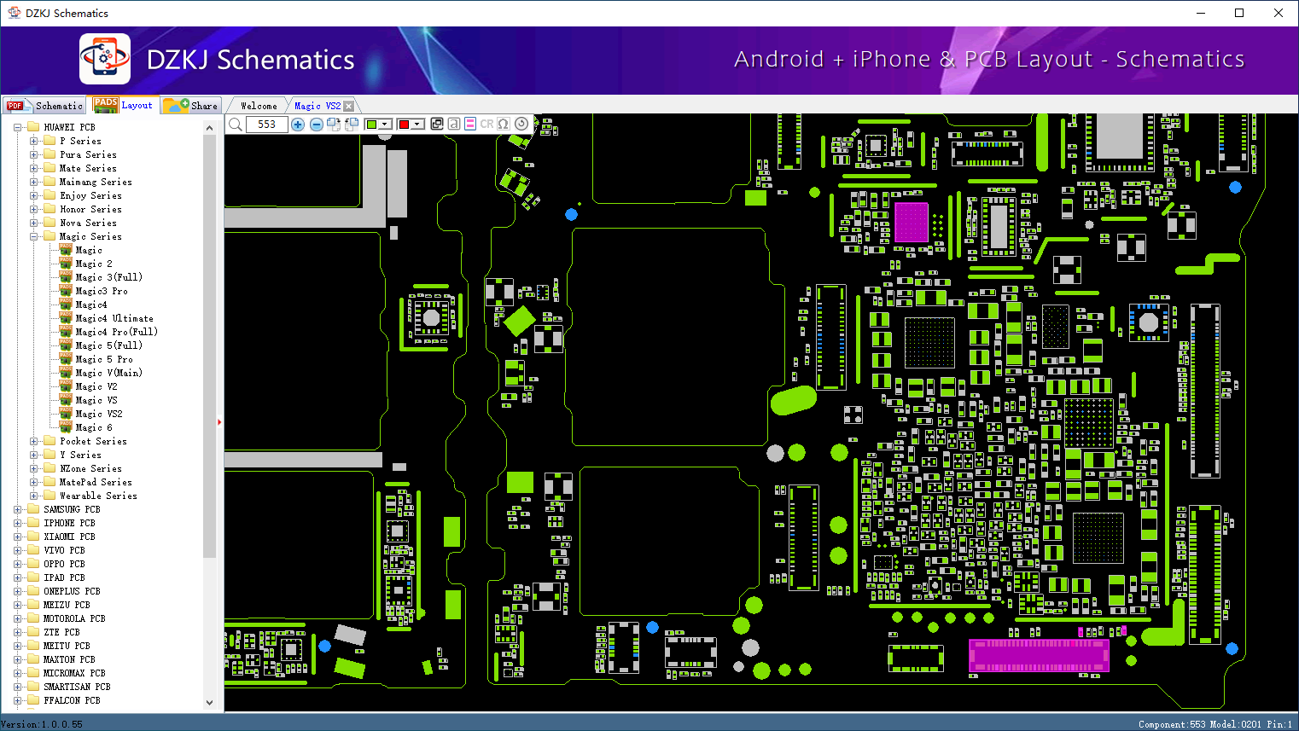Click the tree panel scroll-down arrow
This screenshot has height=731, width=1299.
coord(210,703)
